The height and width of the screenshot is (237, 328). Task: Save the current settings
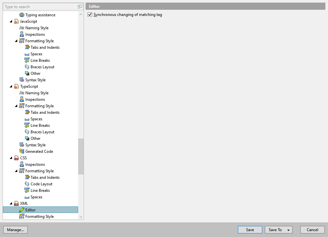(x=250, y=230)
